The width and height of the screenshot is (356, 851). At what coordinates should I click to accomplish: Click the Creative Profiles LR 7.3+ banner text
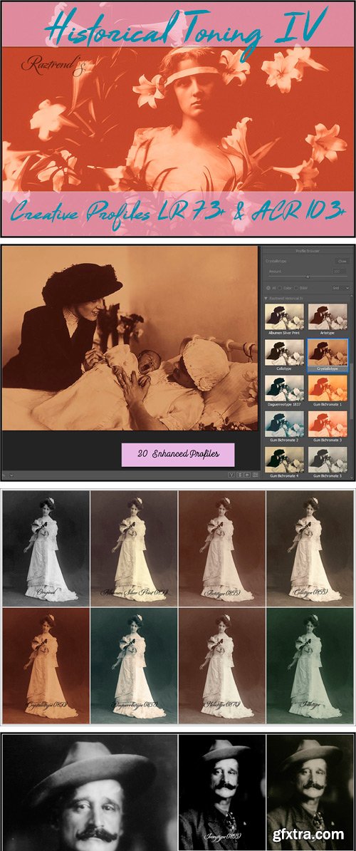[x=178, y=211]
